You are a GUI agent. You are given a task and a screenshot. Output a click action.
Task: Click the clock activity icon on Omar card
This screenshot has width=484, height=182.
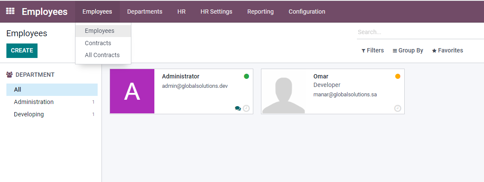[x=397, y=109]
